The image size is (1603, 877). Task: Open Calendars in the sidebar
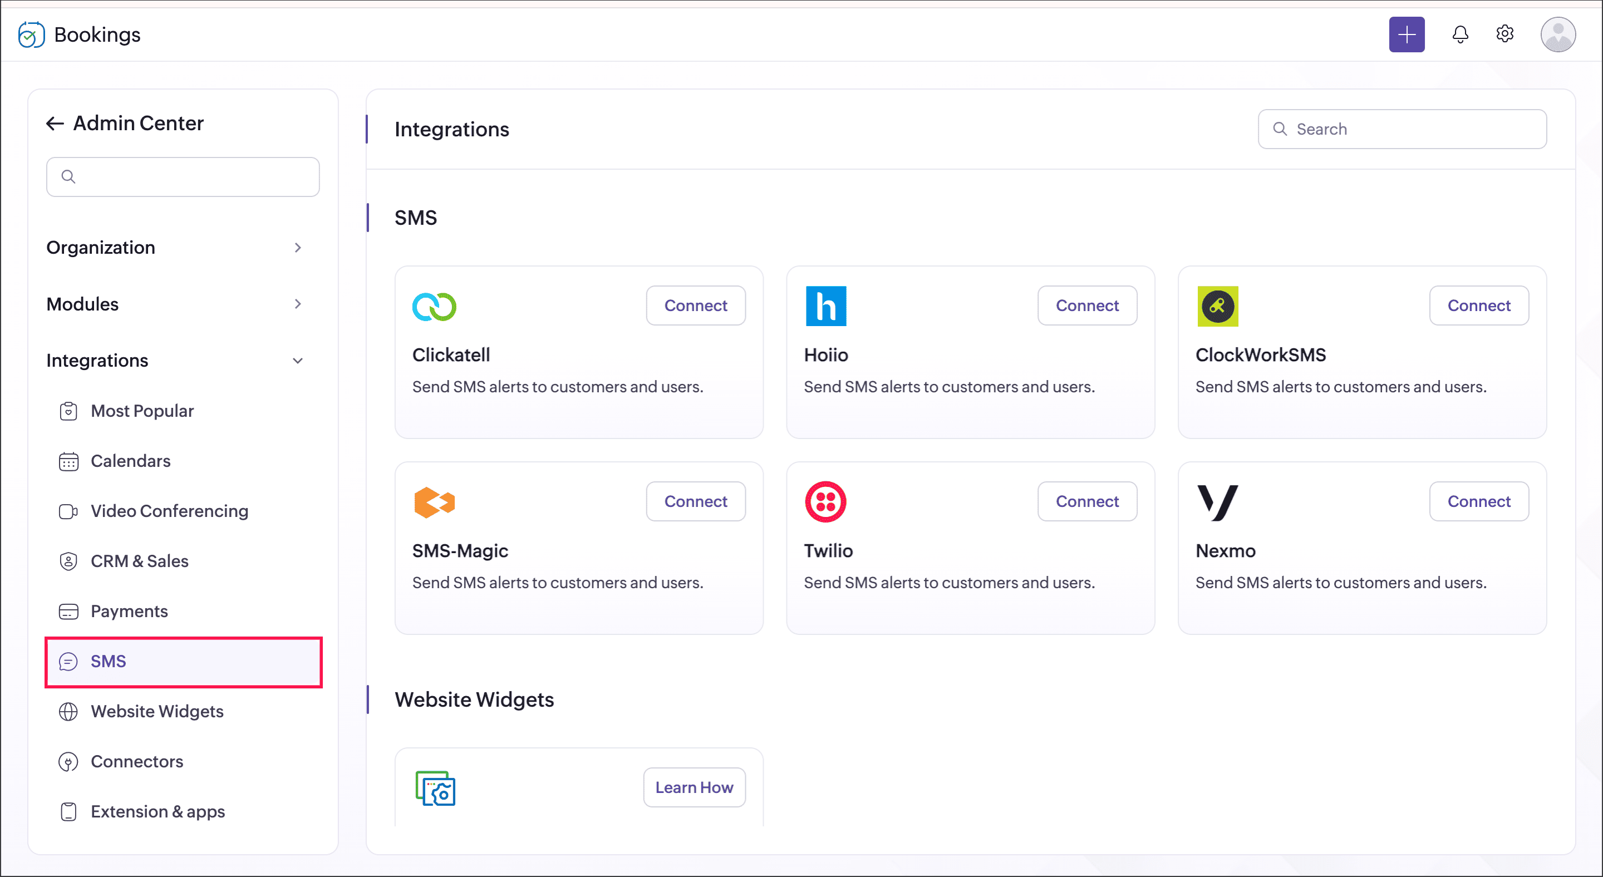coord(130,461)
